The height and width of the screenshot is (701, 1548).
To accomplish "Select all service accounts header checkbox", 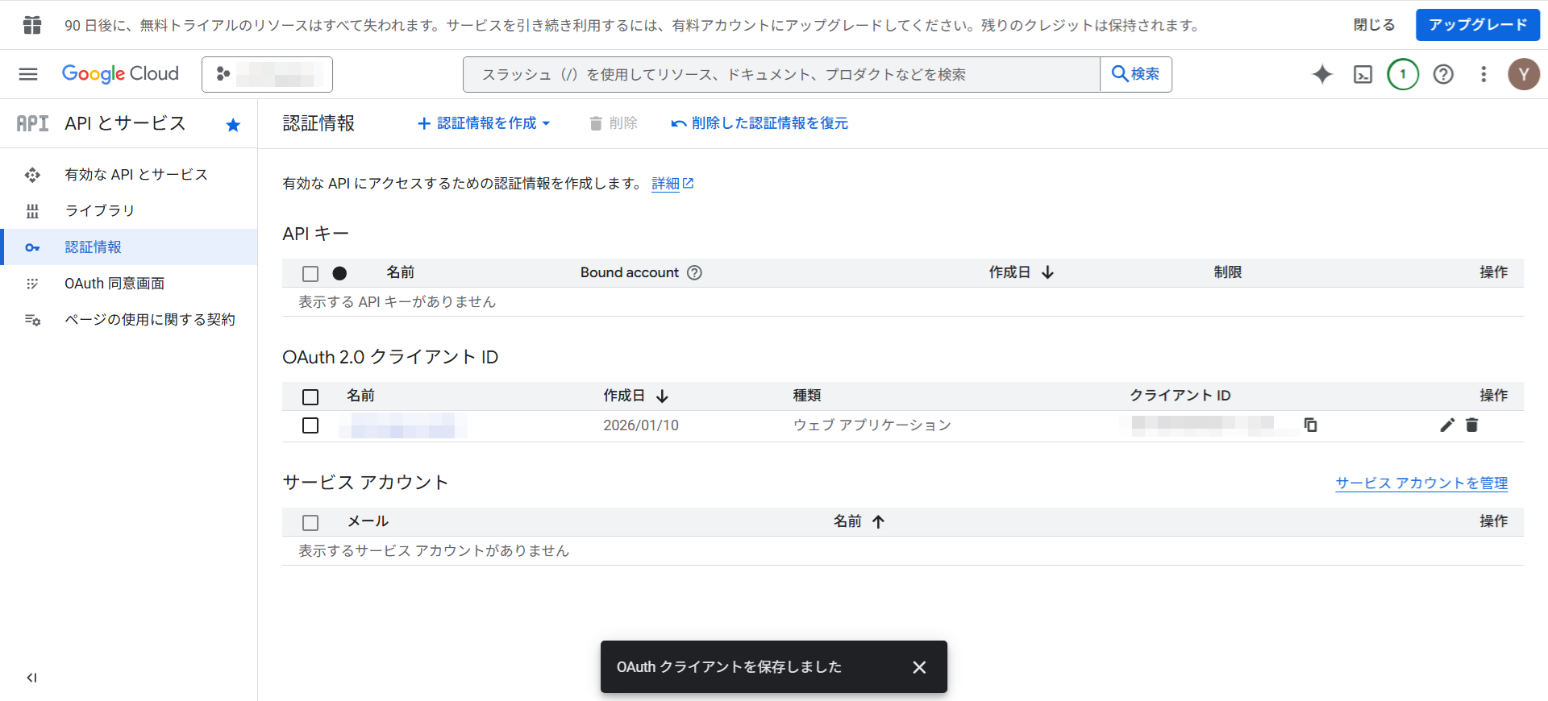I will click(310, 523).
